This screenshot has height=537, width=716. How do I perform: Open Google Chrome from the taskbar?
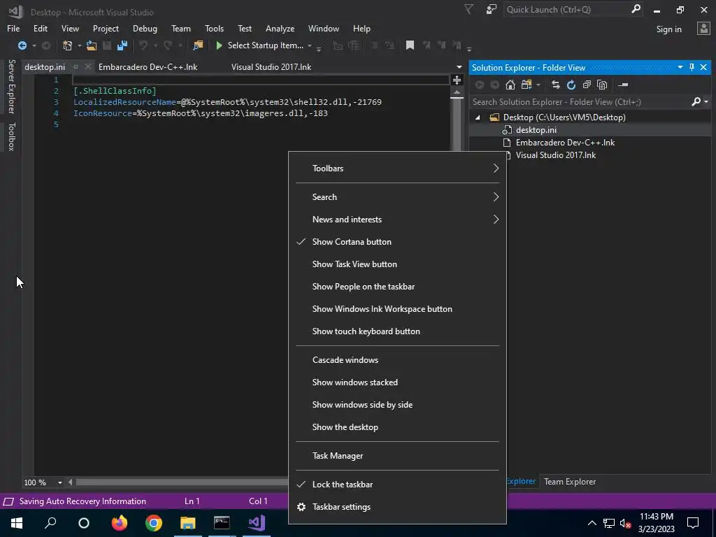pyautogui.click(x=154, y=523)
